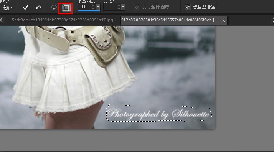Decrease feather with the down stepper arrow
274x152 pixels.
(119, 8)
